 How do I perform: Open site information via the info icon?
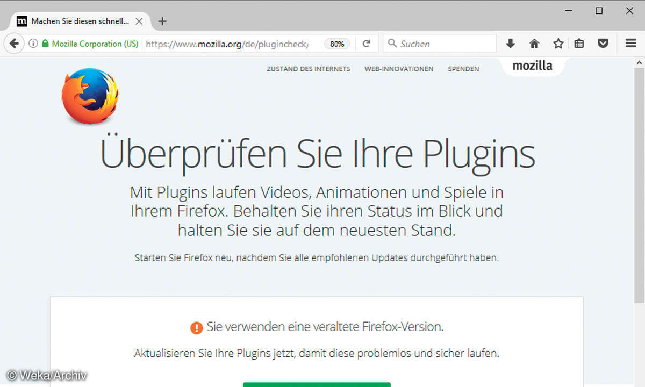[x=33, y=44]
